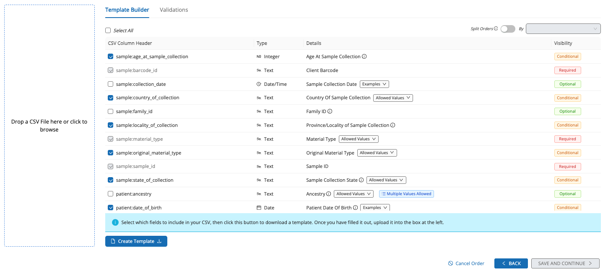Open Examples dropdown for Sample Collection Date
The height and width of the screenshot is (276, 608).
point(374,84)
